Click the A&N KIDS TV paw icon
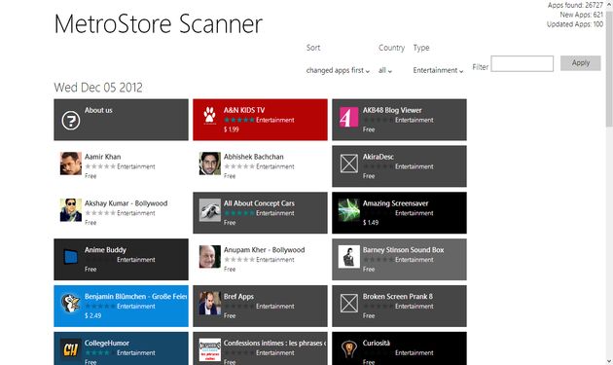The height and width of the screenshot is (365, 613). point(209,116)
